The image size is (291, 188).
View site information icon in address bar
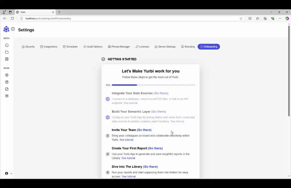point(21,18)
